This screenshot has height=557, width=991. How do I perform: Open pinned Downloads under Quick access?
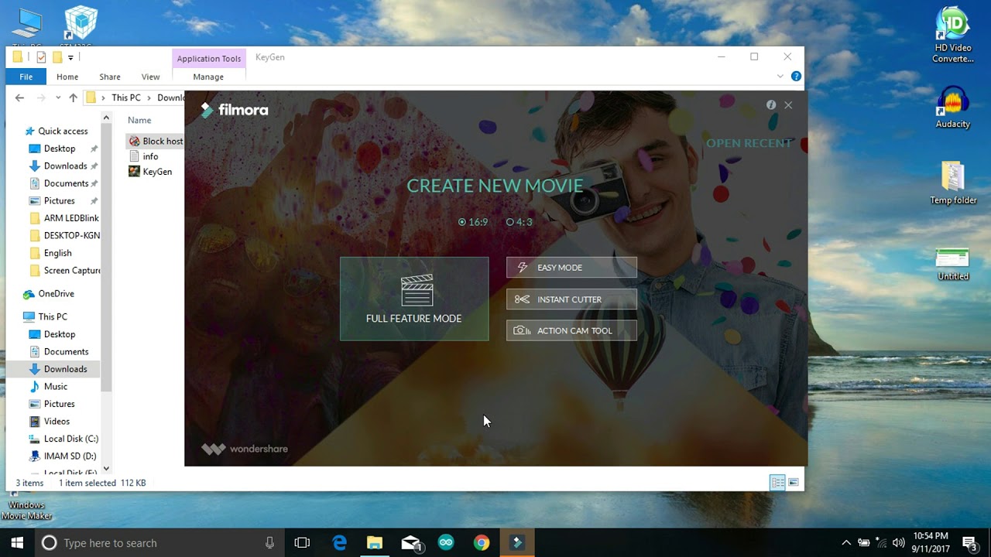65,166
